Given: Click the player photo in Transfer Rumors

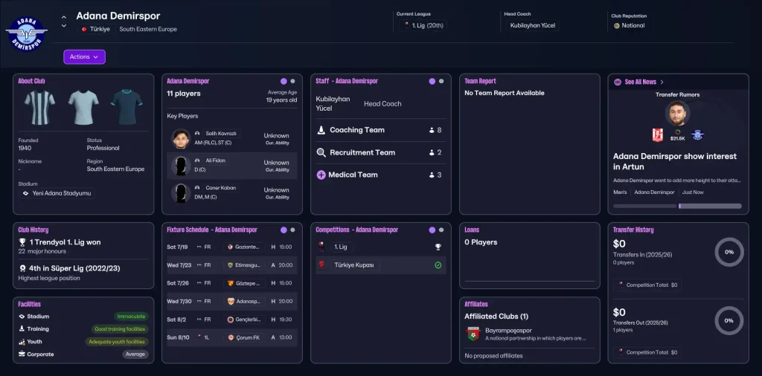Looking at the screenshot, I should click(x=677, y=114).
